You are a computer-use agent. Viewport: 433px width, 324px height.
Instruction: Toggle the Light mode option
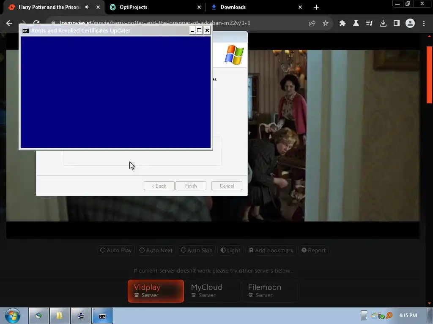[230, 251]
